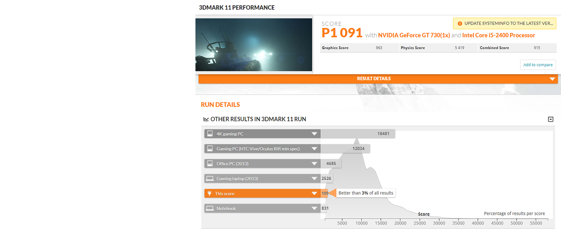Viewport: 561px width, 229px height.
Task: Click the 3DMark 11 underwater scene thumbnail
Action: point(254,45)
